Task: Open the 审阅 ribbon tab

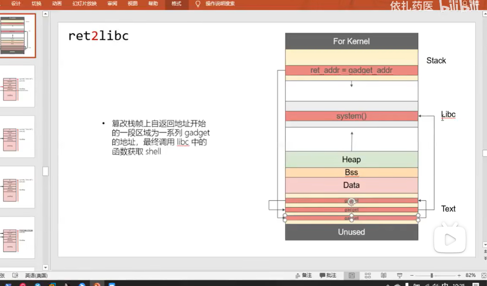Action: pos(112,4)
